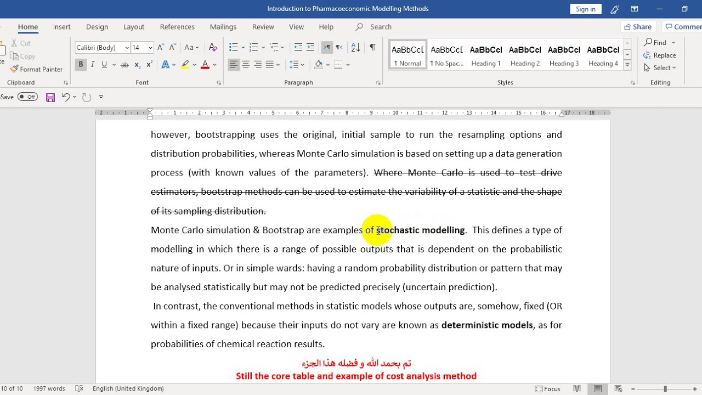Clear all formatting with eraser icon
The image size is (702, 395).
click(213, 48)
